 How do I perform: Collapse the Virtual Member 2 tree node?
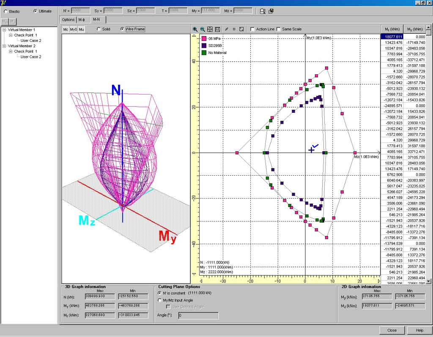(4, 46)
